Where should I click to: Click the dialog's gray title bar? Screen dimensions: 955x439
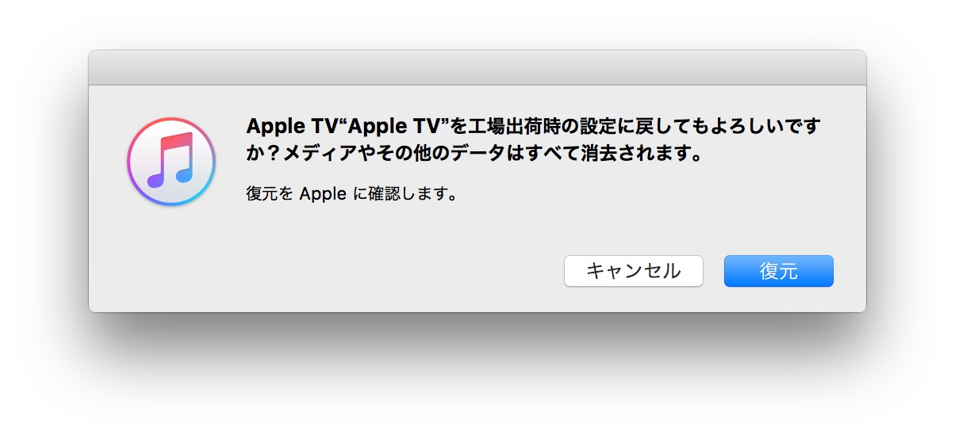(x=477, y=67)
